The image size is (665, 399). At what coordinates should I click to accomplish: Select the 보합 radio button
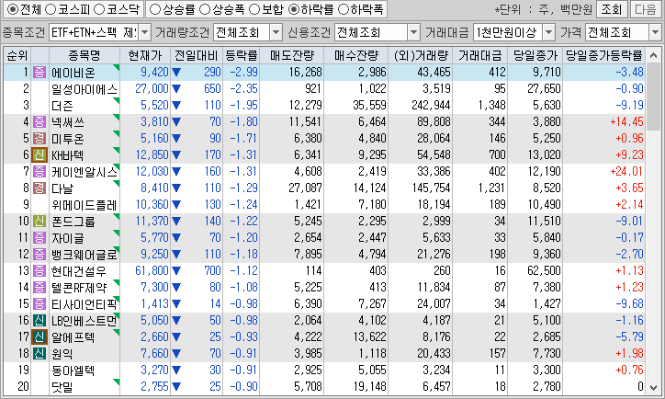[254, 9]
